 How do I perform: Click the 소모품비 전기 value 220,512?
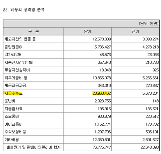pos(152,117)
